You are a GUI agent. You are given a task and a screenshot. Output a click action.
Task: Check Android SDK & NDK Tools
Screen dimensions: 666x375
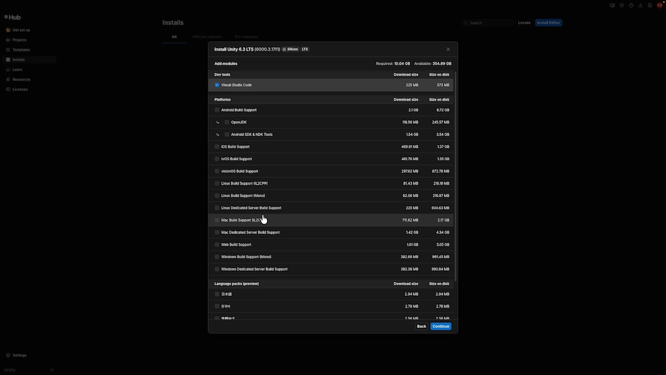point(227,135)
